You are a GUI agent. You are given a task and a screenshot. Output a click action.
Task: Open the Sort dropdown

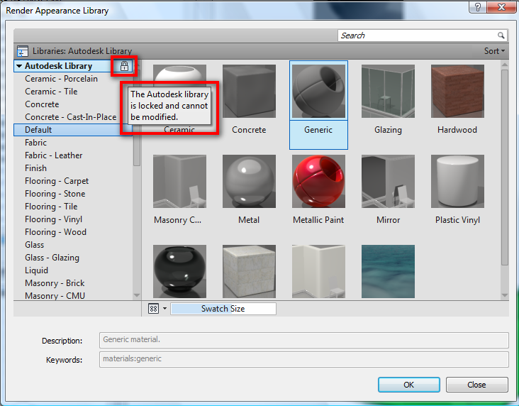click(x=494, y=50)
